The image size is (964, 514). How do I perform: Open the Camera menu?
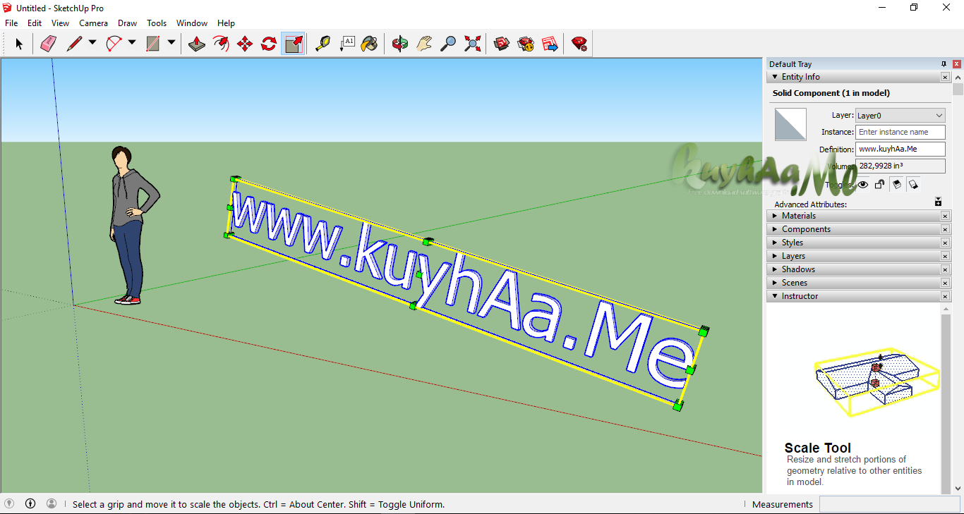pos(93,23)
